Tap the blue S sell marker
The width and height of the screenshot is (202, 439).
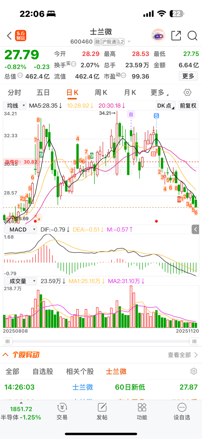pos(156,116)
